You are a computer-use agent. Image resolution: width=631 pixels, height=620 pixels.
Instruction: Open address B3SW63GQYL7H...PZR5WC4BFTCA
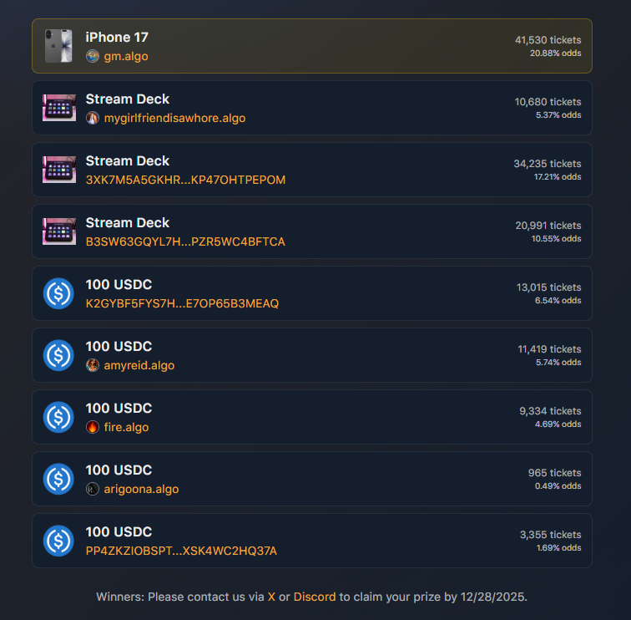coord(185,241)
